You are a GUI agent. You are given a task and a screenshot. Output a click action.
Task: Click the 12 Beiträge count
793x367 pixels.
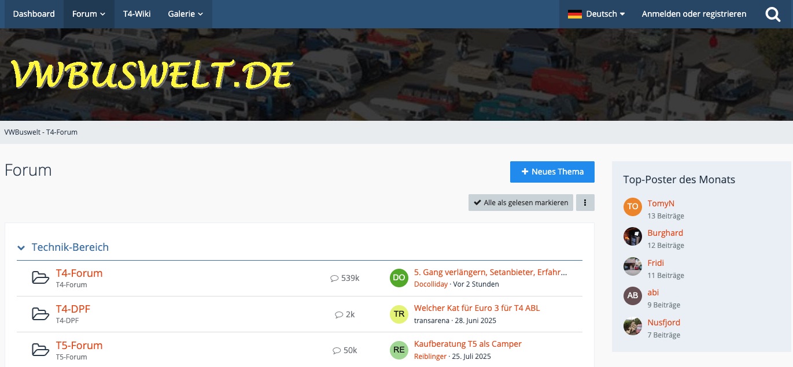(666, 246)
